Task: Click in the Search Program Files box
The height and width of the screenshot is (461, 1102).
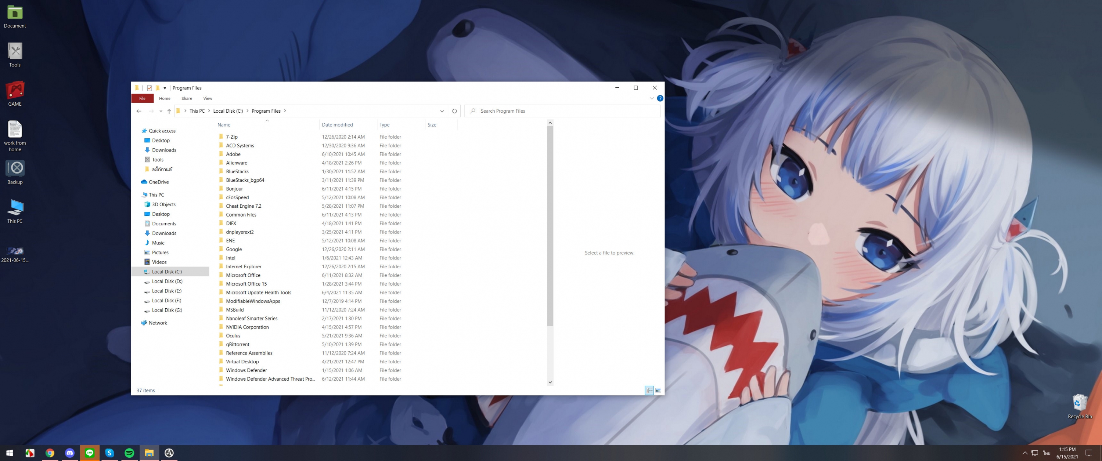Action: tap(565, 111)
